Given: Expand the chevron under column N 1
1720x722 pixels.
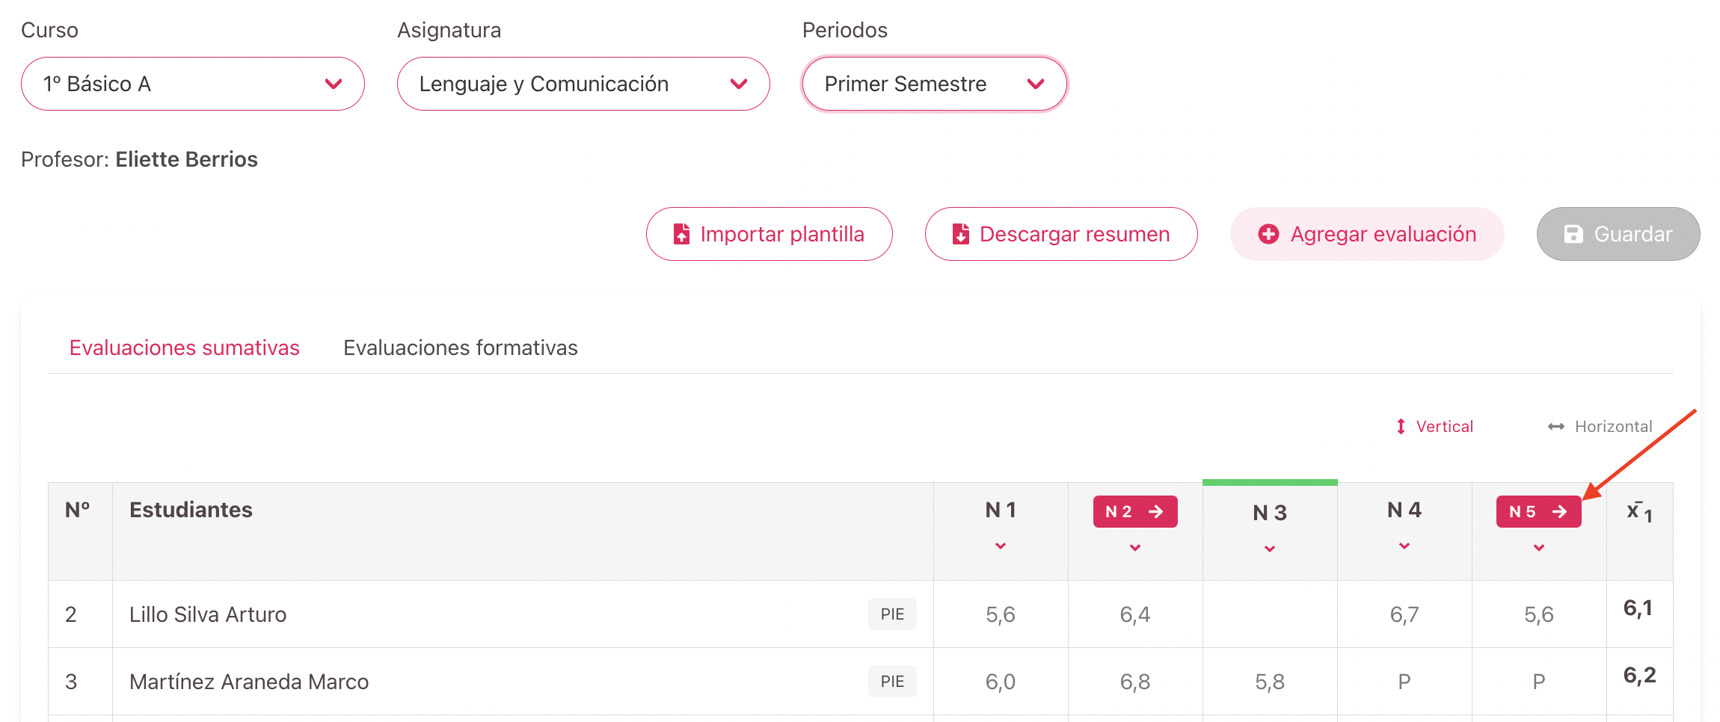Looking at the screenshot, I should pos(1001,546).
